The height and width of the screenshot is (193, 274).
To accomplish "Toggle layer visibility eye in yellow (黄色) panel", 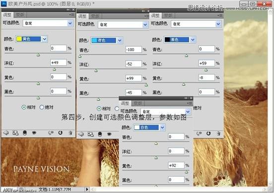I will tap(34, 133).
